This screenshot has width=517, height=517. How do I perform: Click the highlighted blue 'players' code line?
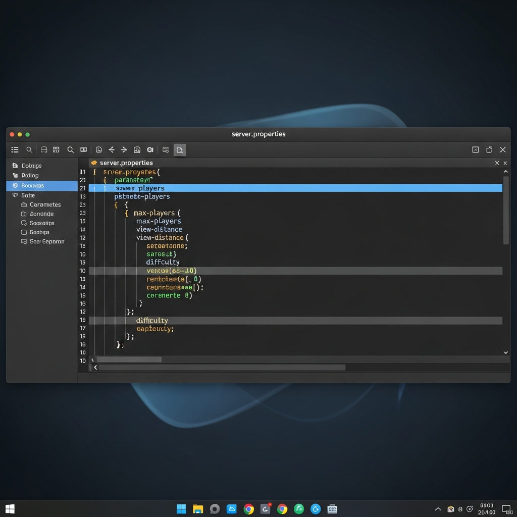pos(295,188)
